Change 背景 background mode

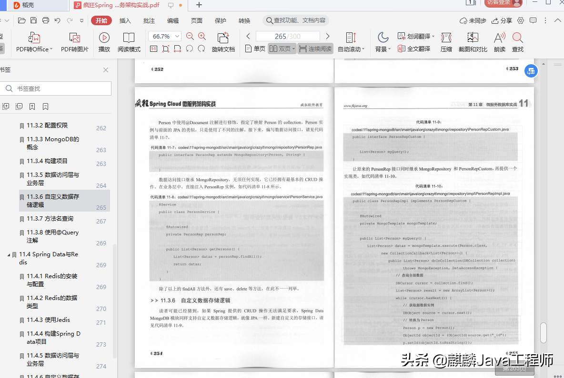coord(383,42)
